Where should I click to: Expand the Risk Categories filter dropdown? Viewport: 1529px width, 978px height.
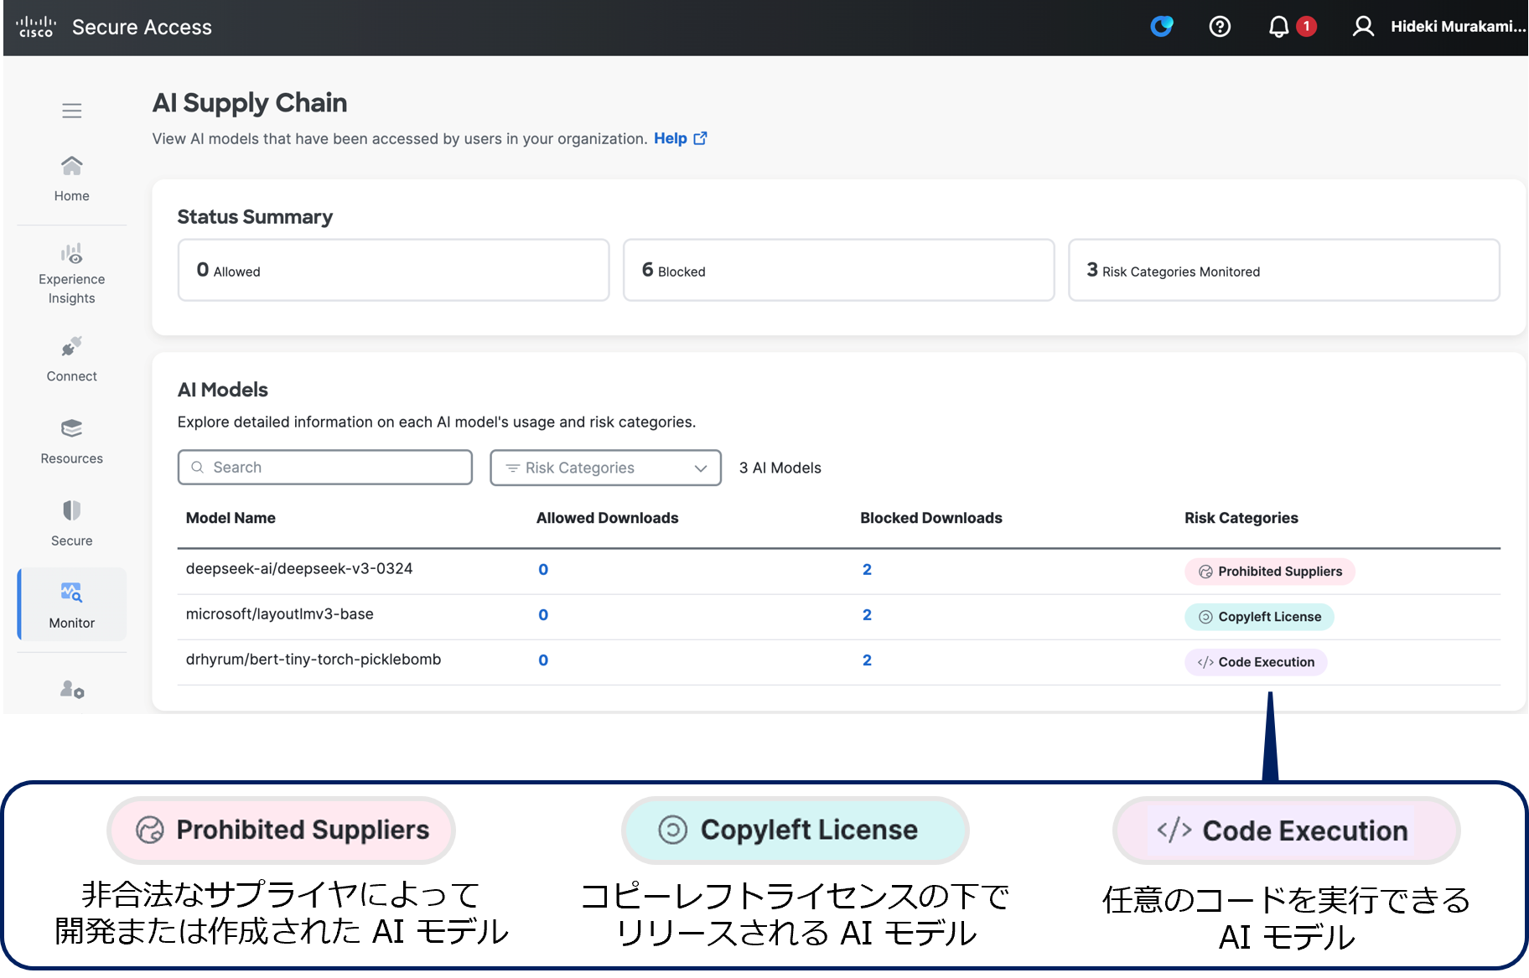point(605,468)
